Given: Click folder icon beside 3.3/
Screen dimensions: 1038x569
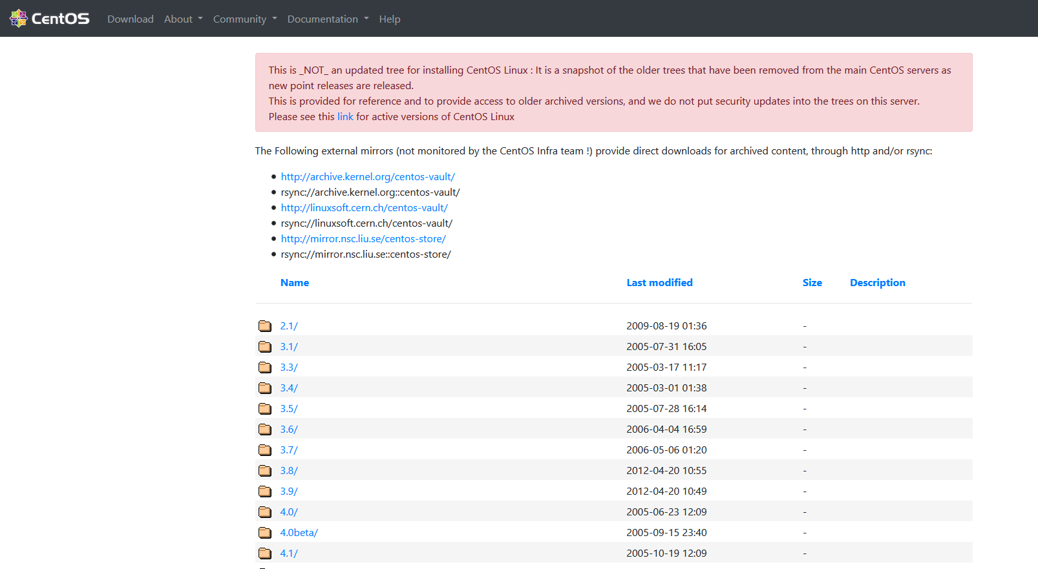Looking at the screenshot, I should (x=265, y=367).
